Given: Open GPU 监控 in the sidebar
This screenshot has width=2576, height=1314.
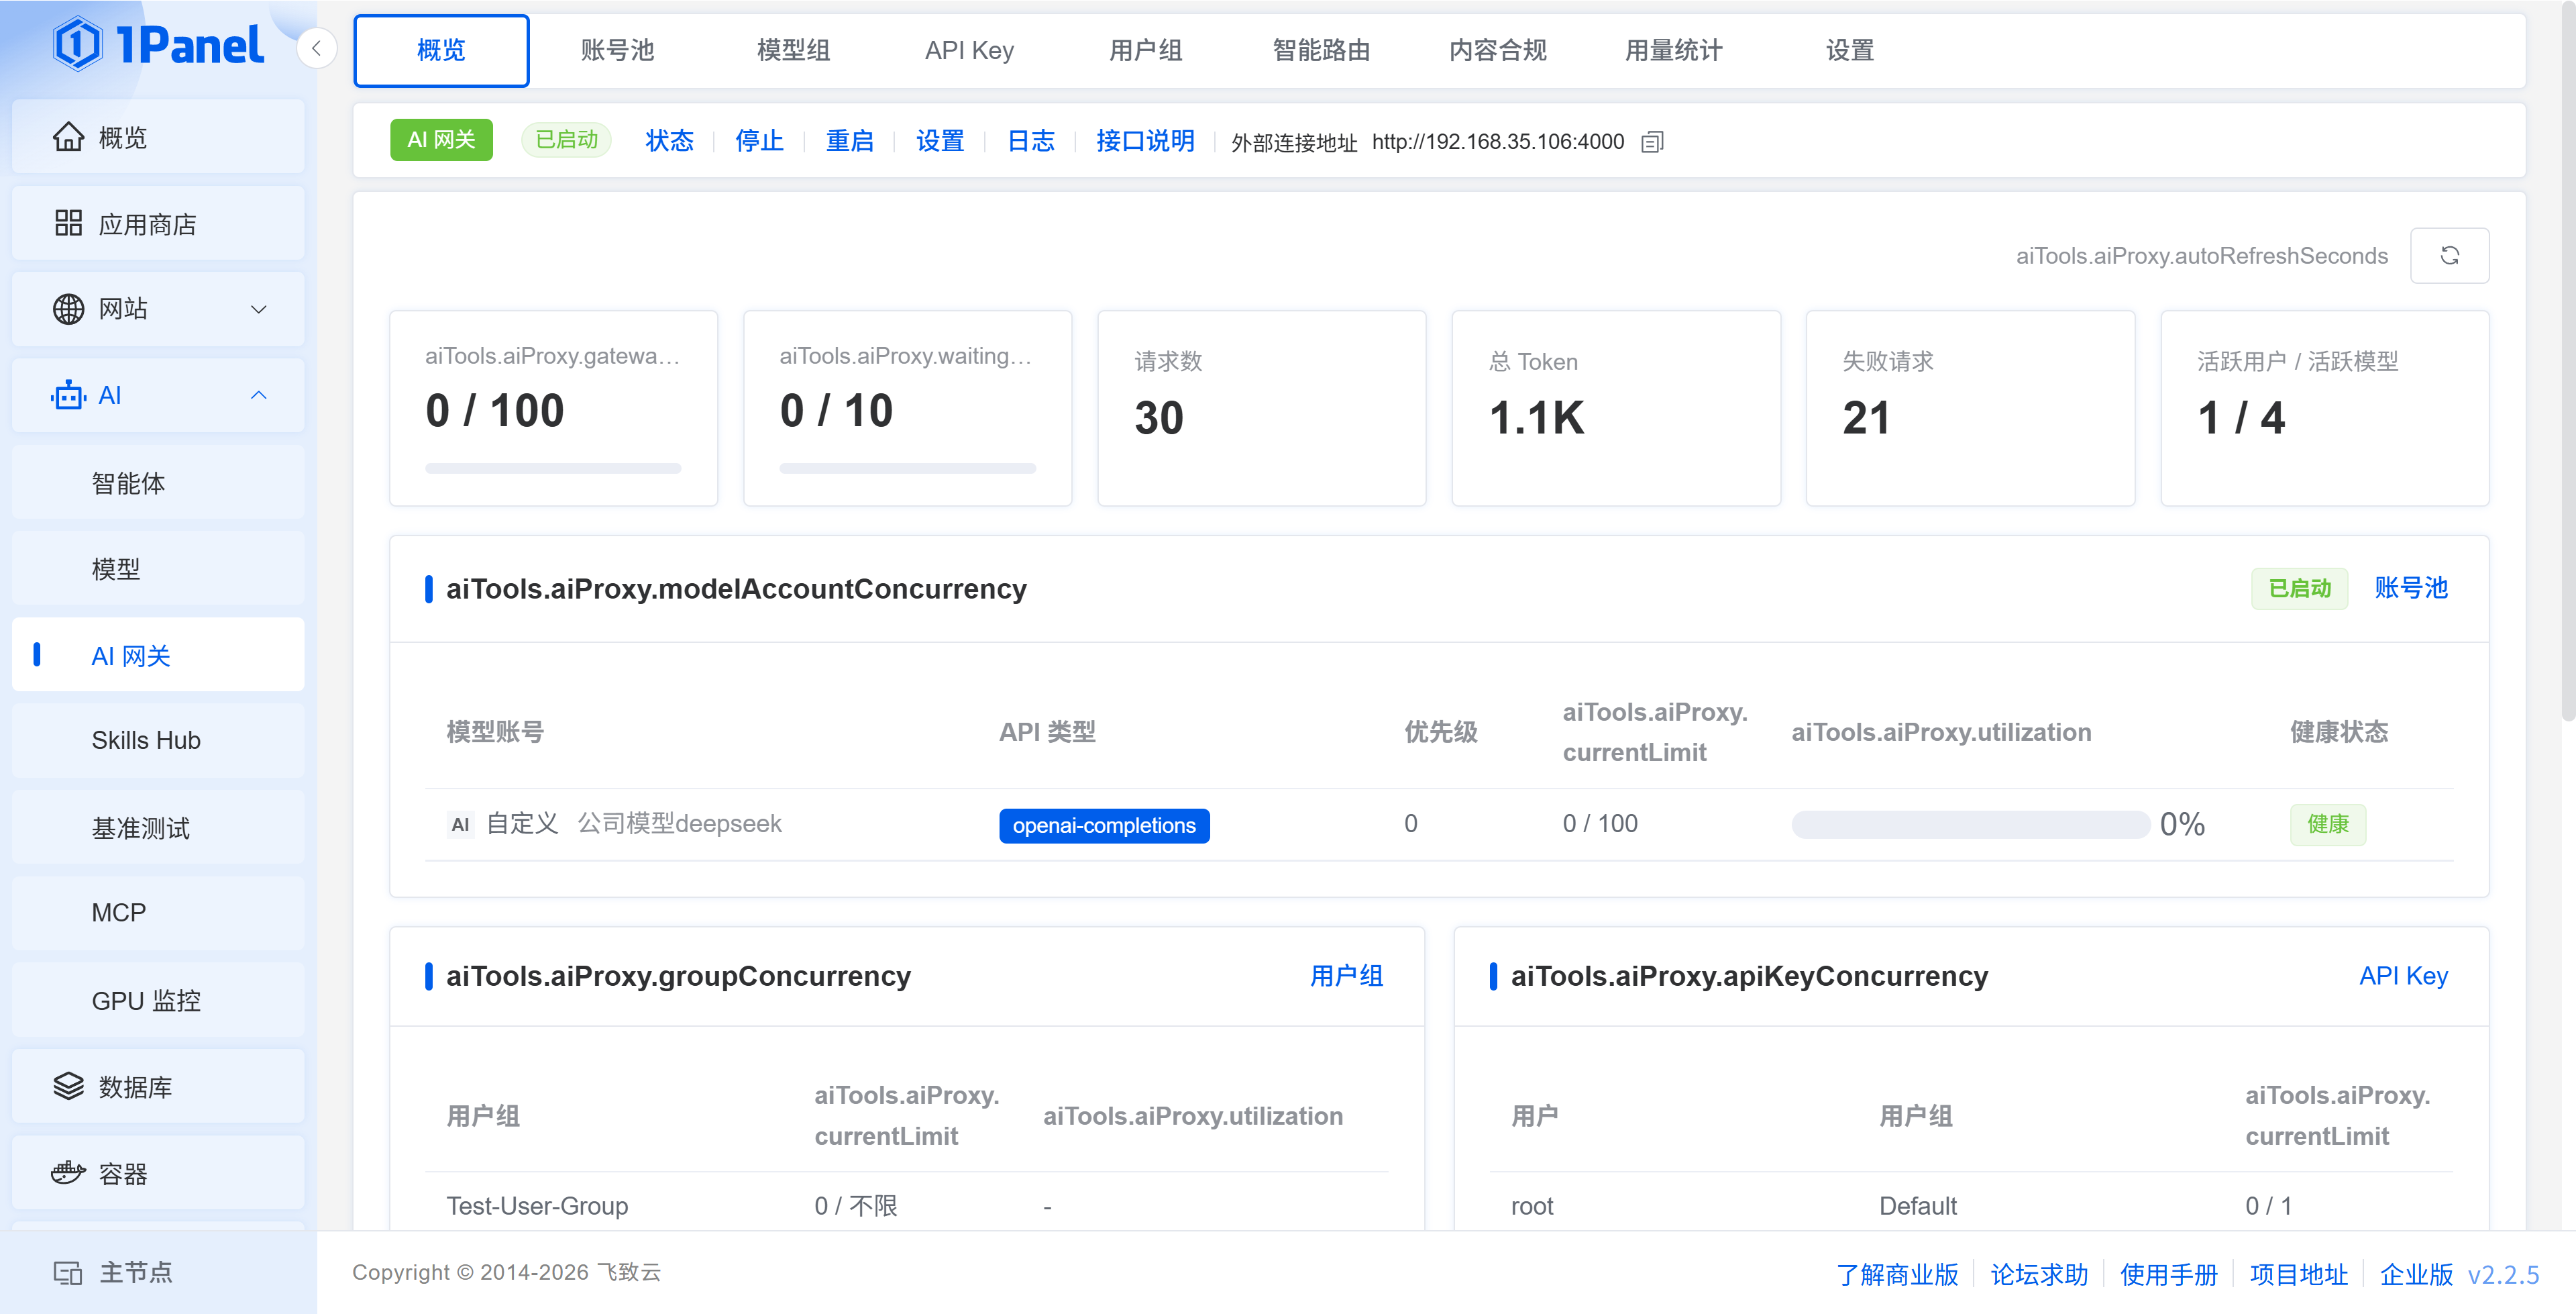Looking at the screenshot, I should pyautogui.click(x=158, y=1000).
